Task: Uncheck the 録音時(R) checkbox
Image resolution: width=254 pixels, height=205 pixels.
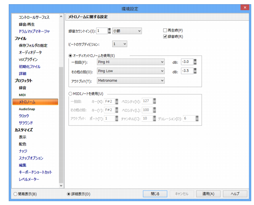Action: [x=165, y=36]
